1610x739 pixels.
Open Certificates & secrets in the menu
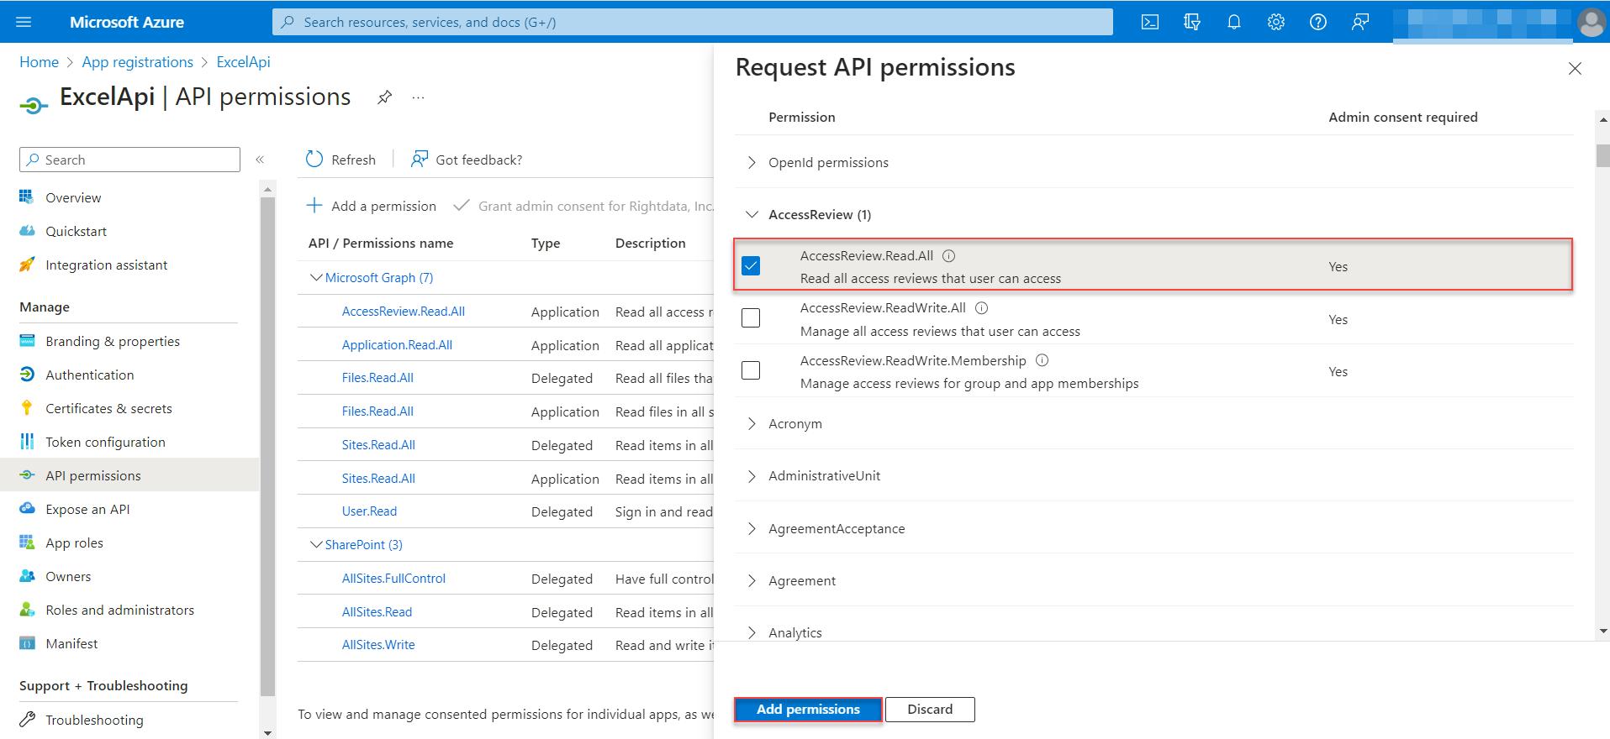tap(108, 409)
